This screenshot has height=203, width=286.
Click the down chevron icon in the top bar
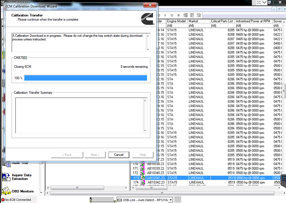pyautogui.click(x=264, y=2)
